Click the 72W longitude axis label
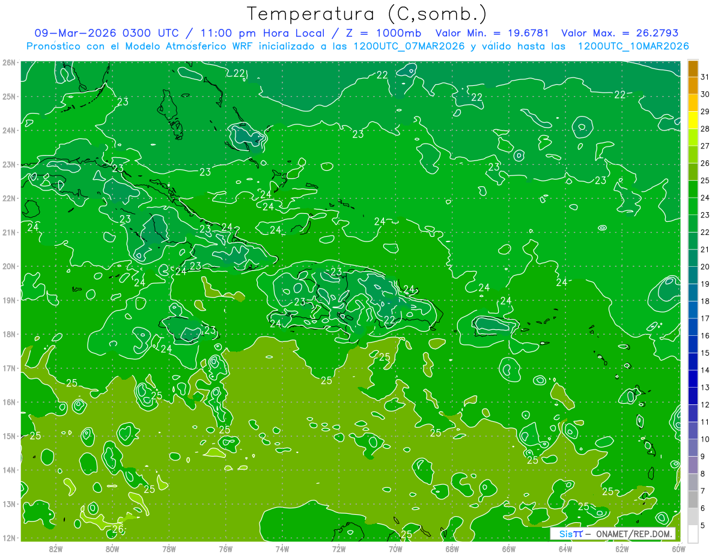The height and width of the screenshot is (557, 721). (339, 549)
